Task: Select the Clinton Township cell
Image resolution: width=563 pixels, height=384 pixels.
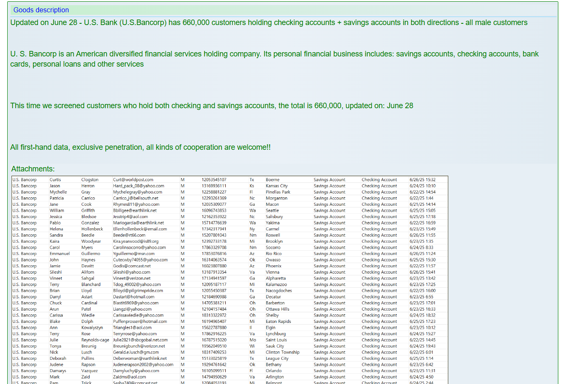Action: (x=283, y=352)
